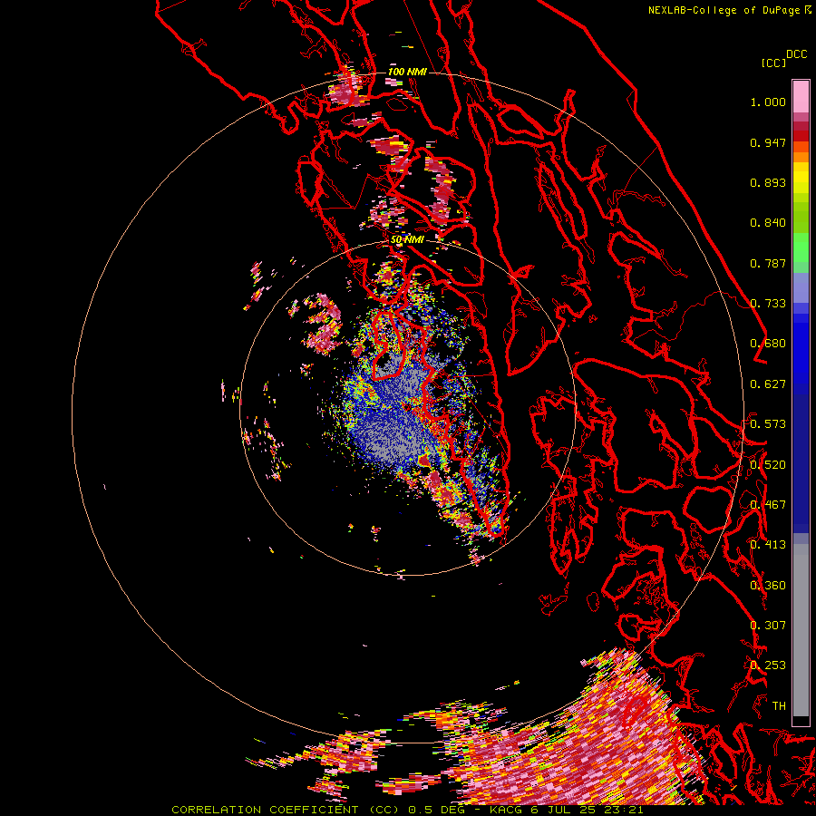
Task: Select the 0.733 scale value
Action: pos(768,304)
